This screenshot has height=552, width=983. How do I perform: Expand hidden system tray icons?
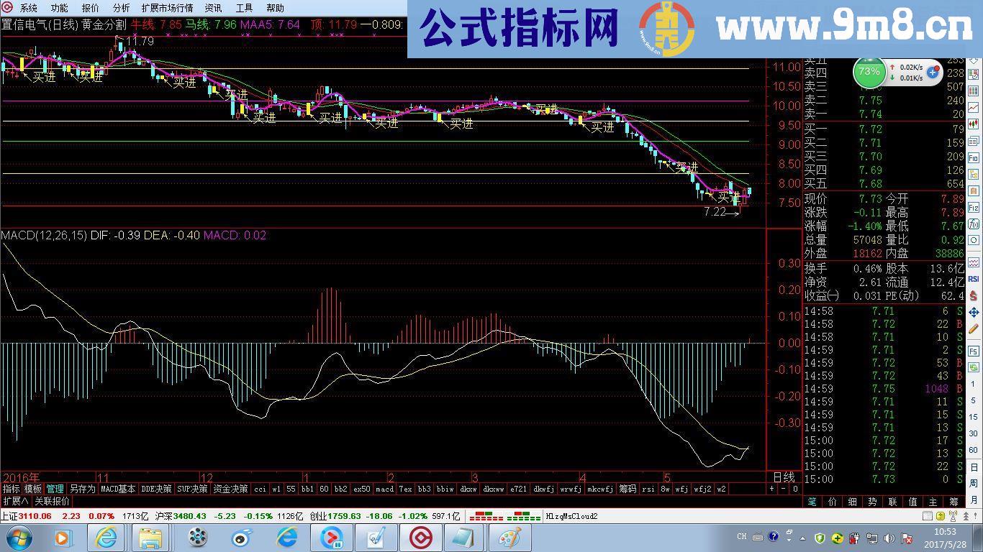[x=802, y=537]
